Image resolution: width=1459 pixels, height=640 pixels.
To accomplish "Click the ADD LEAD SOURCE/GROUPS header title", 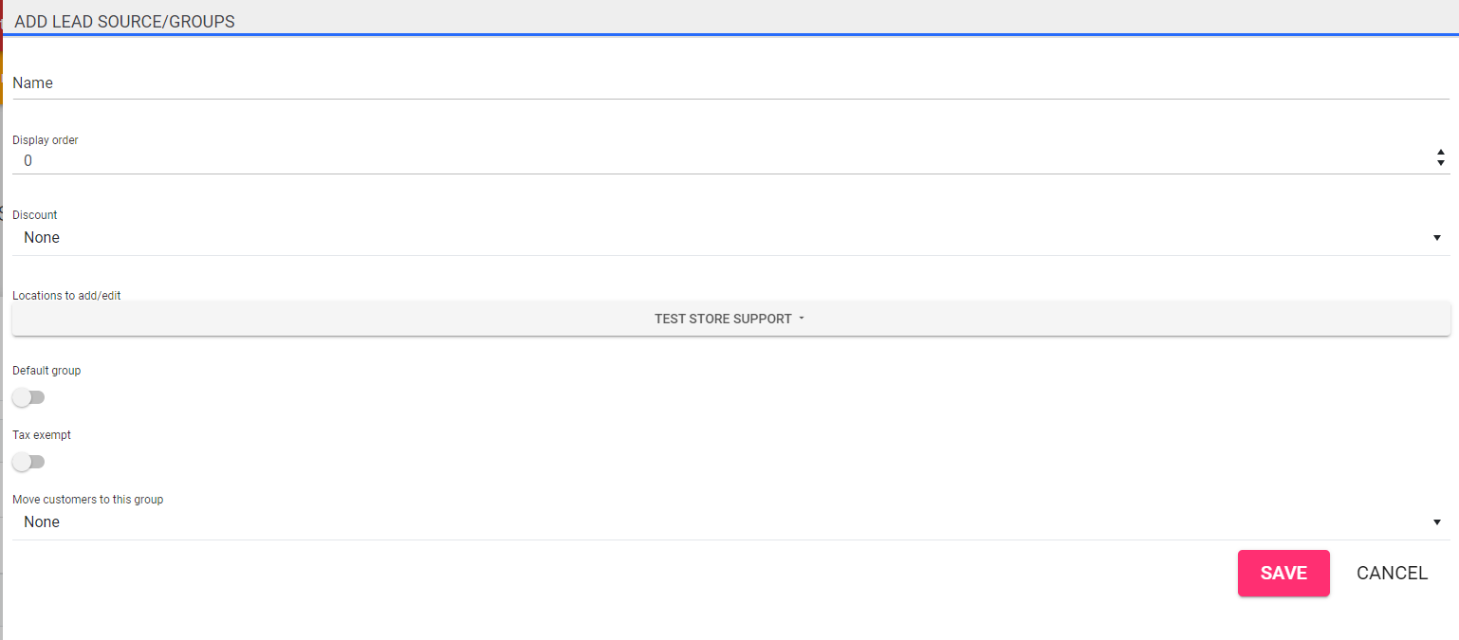I will (124, 21).
